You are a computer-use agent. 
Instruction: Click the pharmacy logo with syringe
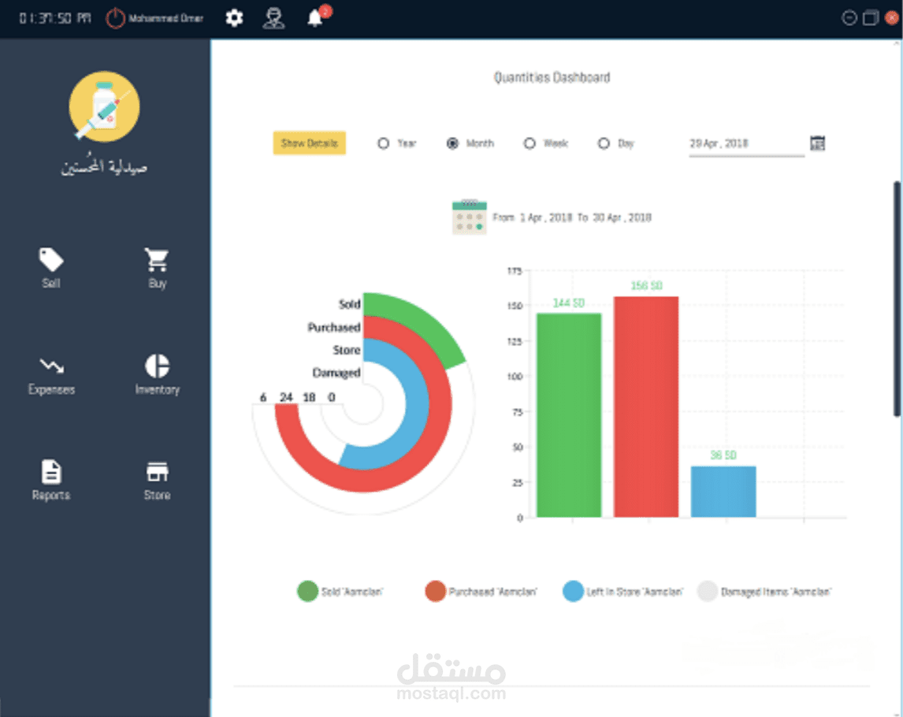pos(104,106)
